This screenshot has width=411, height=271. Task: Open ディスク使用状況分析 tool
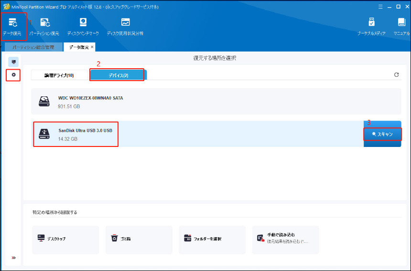tap(125, 25)
